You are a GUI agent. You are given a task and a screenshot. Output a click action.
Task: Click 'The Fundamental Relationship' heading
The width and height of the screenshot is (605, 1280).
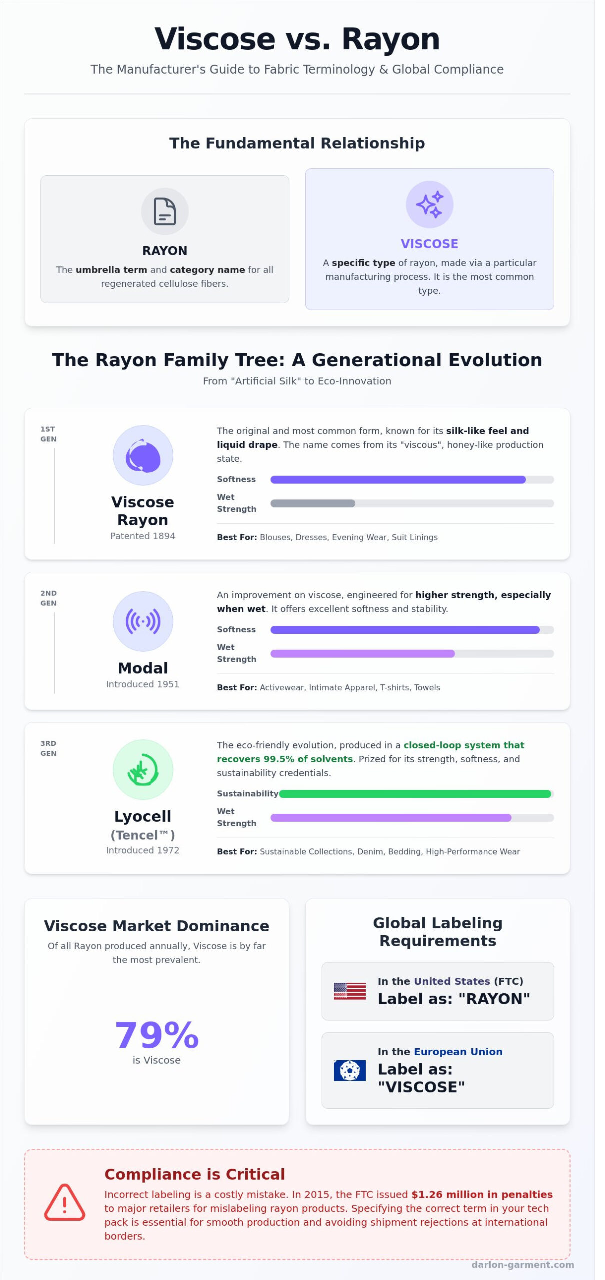point(297,143)
